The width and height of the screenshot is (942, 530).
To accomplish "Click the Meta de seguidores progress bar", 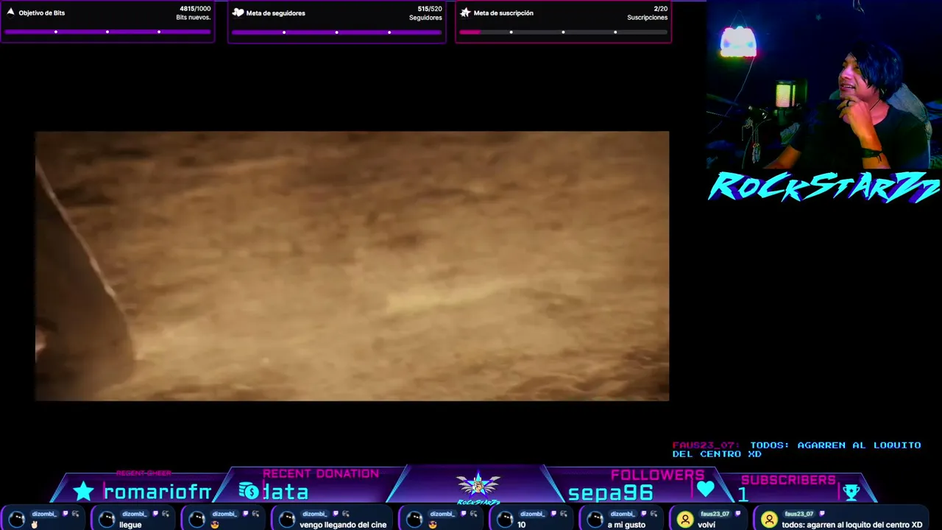I will coord(336,32).
